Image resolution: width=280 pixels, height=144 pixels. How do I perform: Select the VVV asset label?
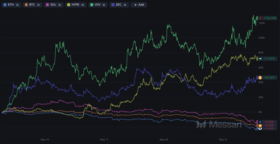coord(98,5)
